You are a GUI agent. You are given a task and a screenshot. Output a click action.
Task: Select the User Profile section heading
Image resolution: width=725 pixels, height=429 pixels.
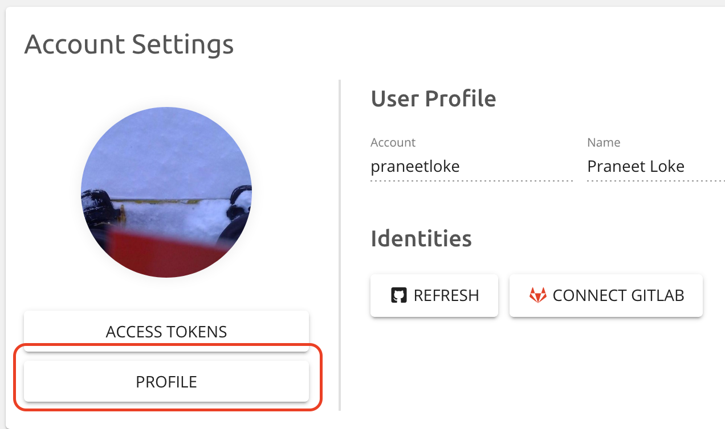click(x=433, y=98)
